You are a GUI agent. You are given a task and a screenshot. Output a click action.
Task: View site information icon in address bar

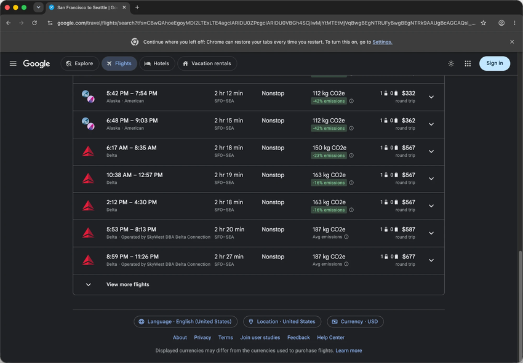pos(50,23)
